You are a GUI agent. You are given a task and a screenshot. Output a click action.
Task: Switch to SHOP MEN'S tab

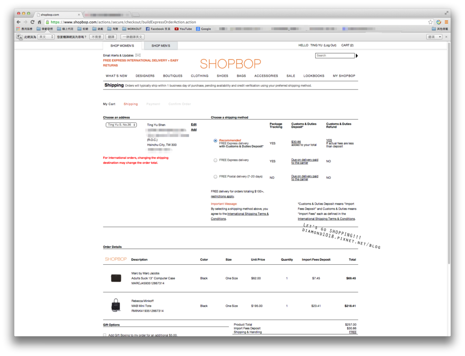(161, 46)
